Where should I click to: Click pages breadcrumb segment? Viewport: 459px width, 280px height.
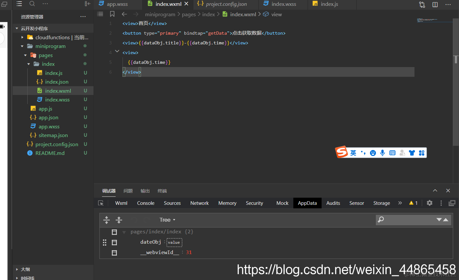click(x=189, y=14)
